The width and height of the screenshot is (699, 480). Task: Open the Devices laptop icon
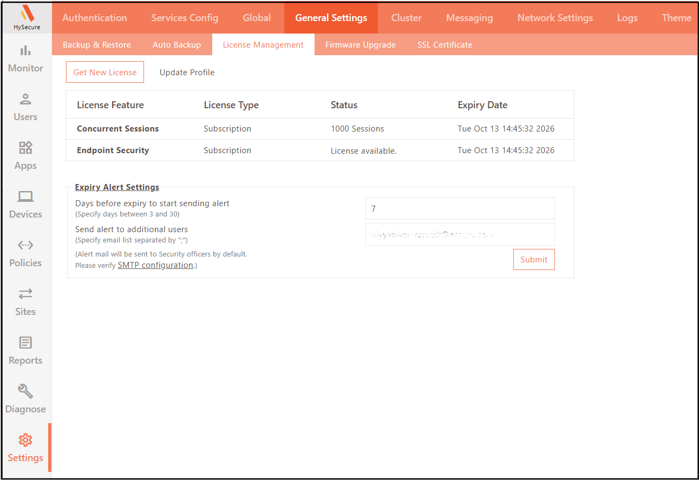(x=25, y=197)
